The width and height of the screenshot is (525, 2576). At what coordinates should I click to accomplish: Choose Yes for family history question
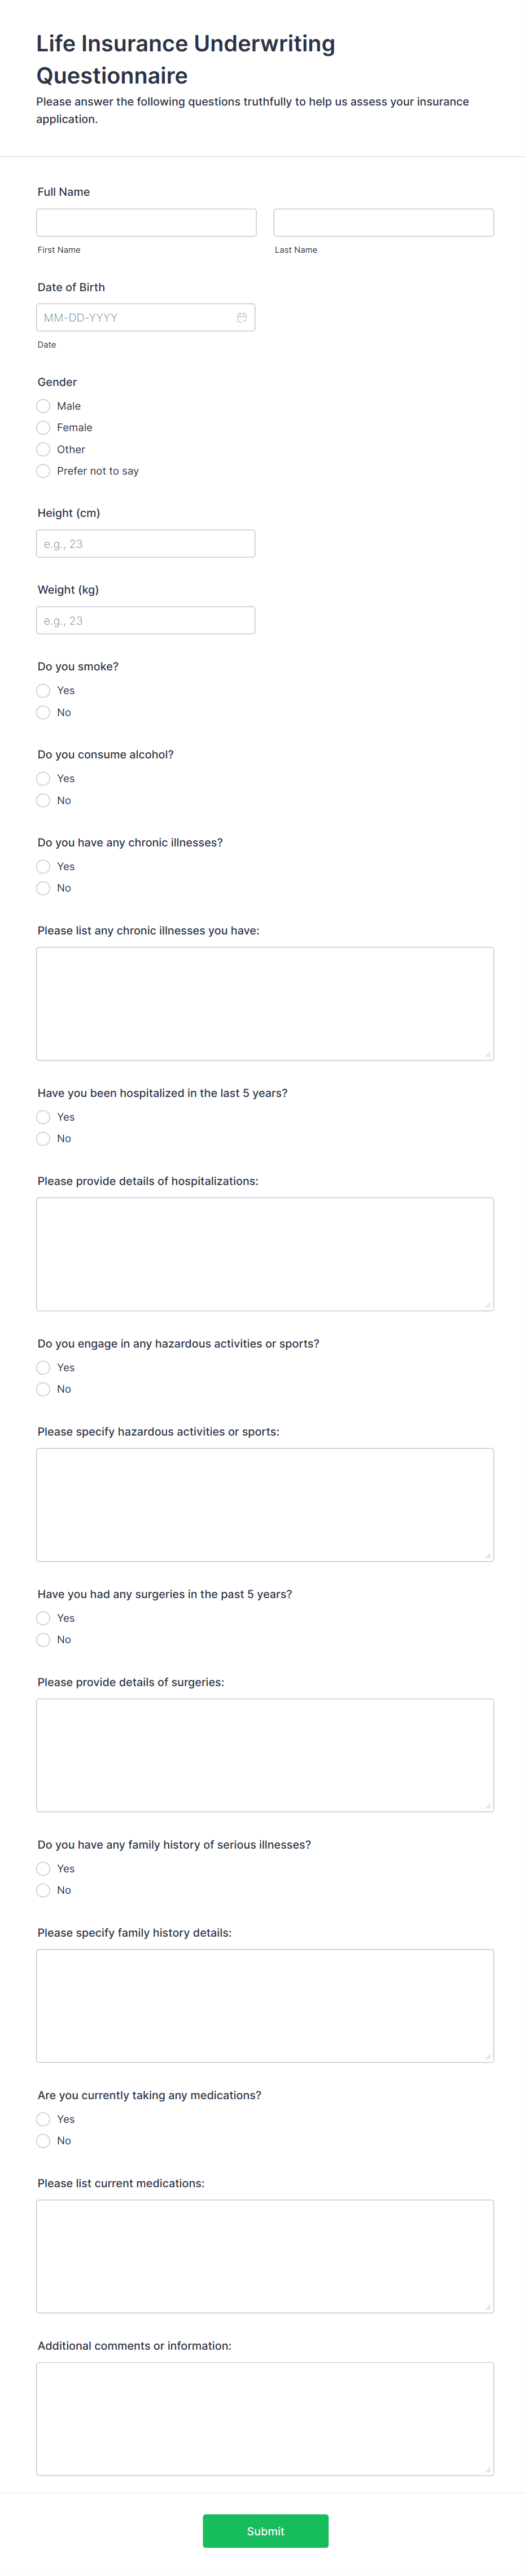pos(43,1869)
